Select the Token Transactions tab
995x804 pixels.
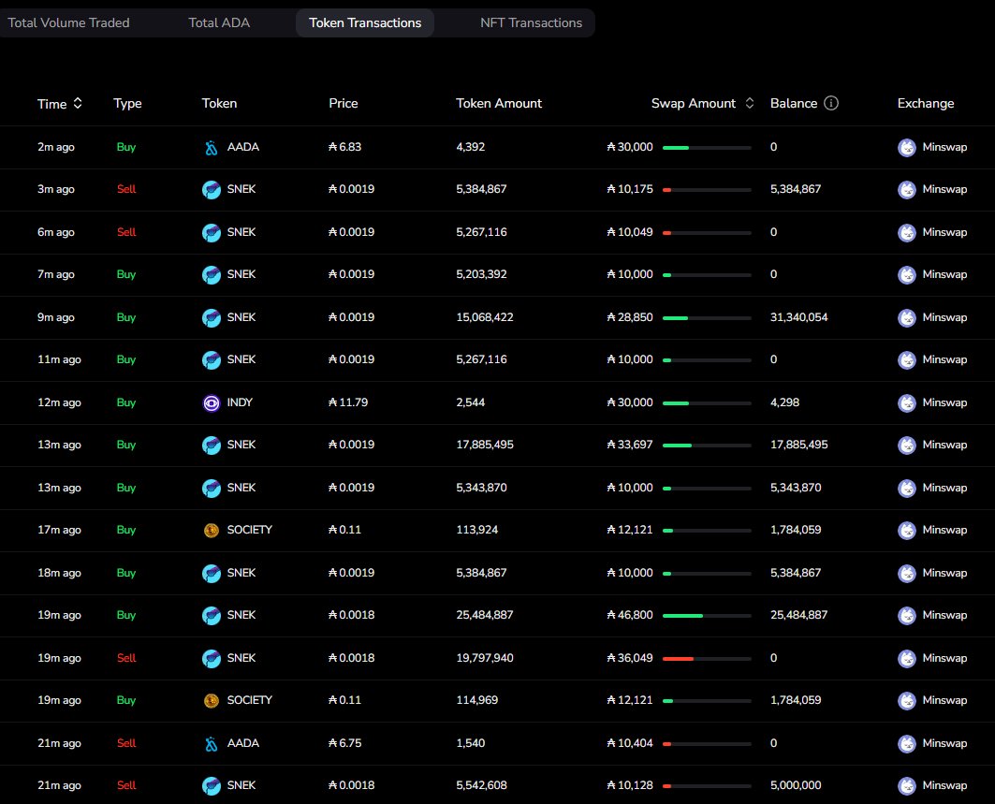point(365,22)
